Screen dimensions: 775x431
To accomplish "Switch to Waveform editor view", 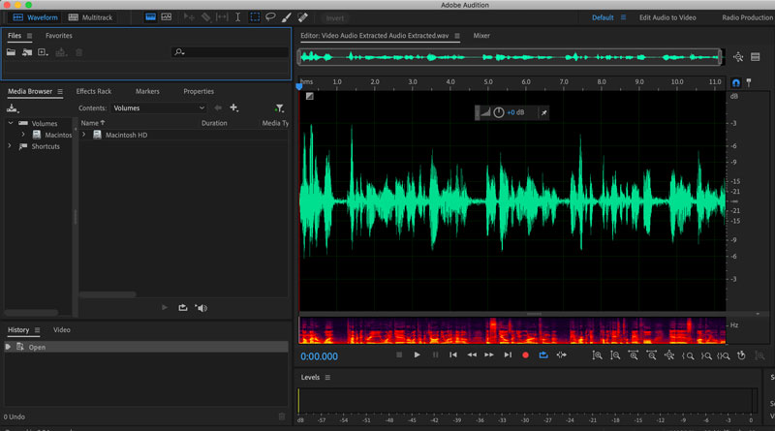I will point(35,17).
